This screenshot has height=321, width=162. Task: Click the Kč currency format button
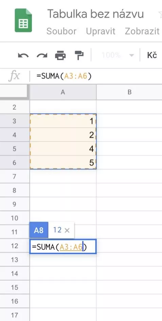click(152, 55)
